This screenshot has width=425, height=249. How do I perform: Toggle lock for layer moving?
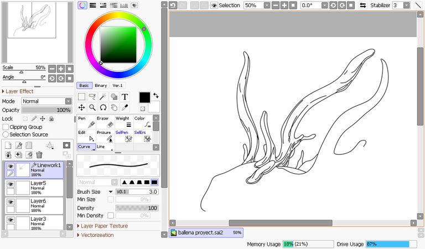point(43,118)
